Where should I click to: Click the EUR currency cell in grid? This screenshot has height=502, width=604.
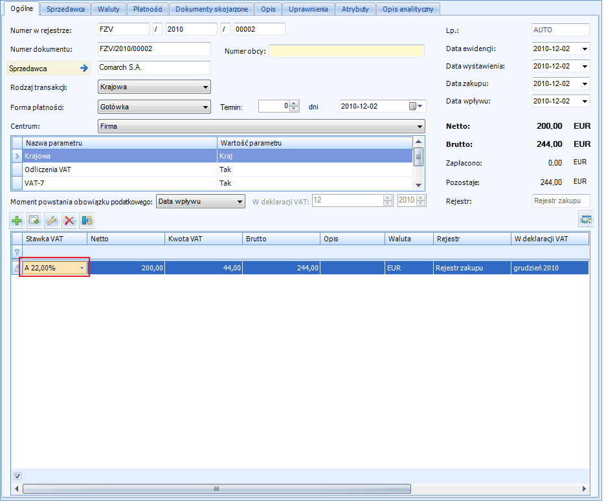click(x=409, y=268)
